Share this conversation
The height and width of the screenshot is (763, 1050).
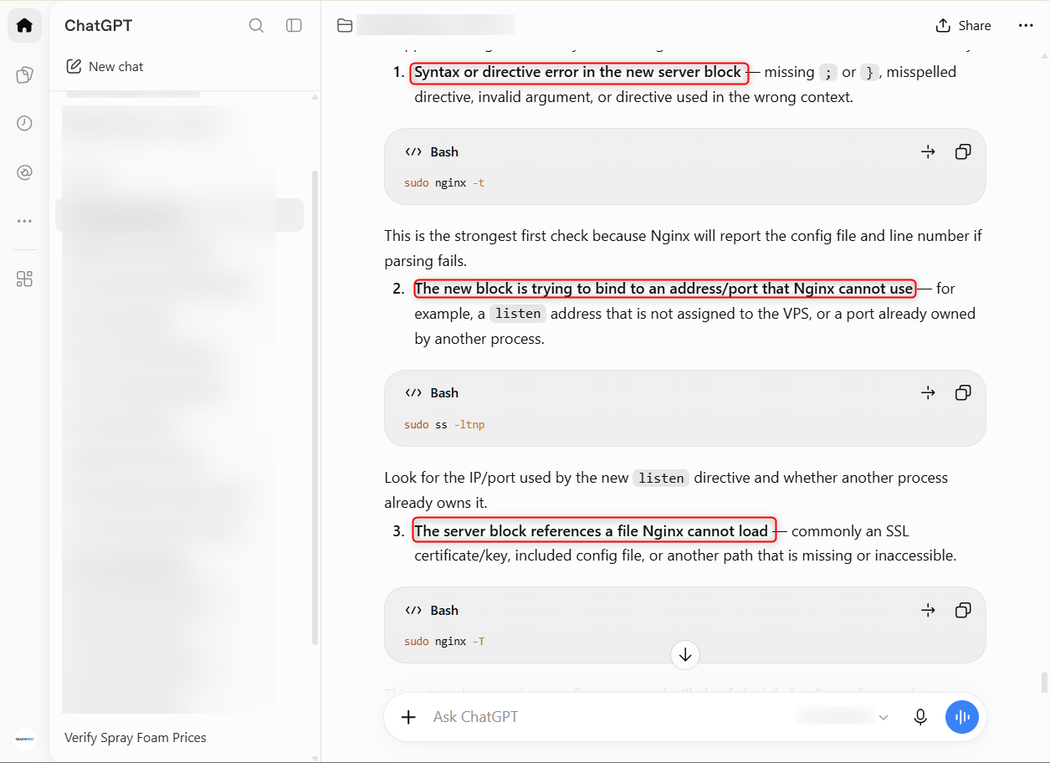[964, 26]
